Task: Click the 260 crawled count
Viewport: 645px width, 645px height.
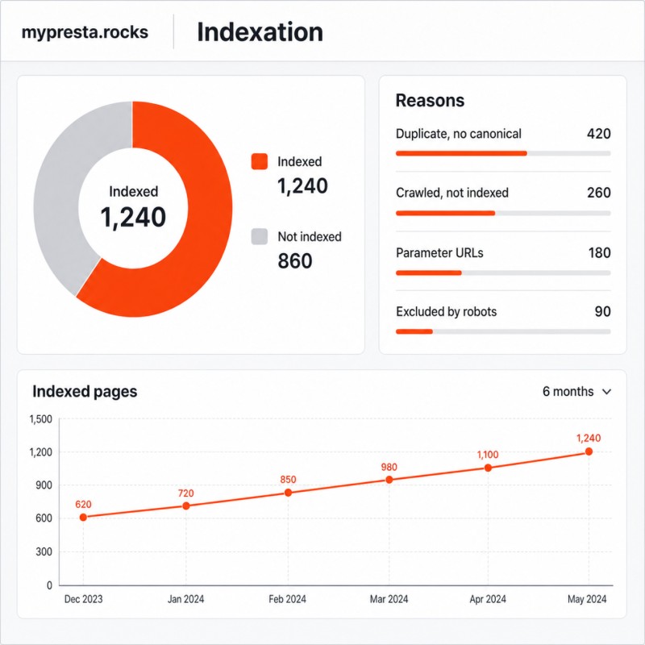Action: pyautogui.click(x=598, y=193)
